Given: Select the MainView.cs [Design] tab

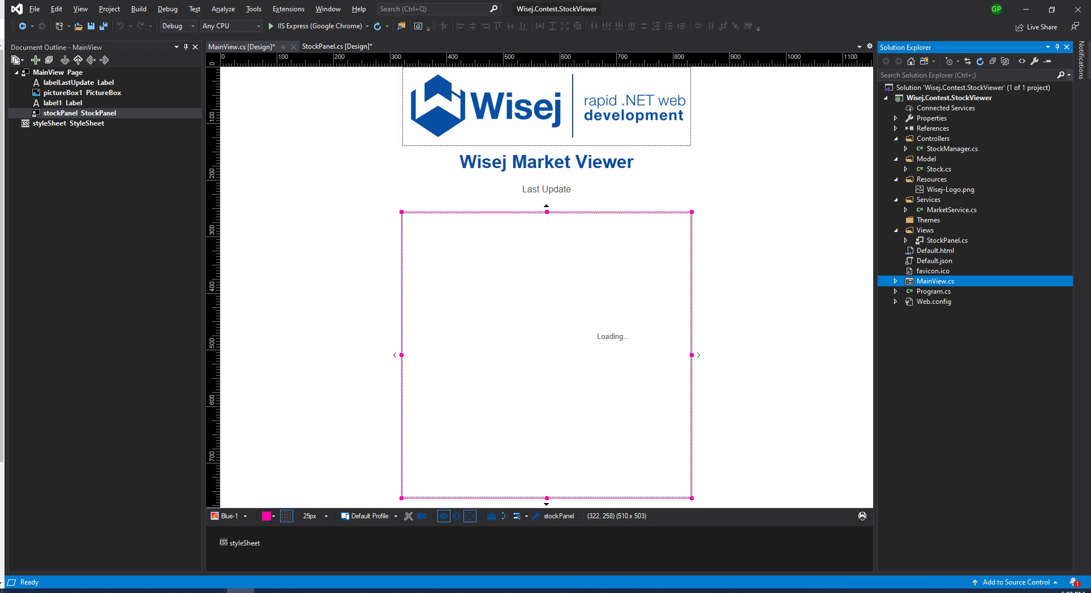Looking at the screenshot, I should coord(242,46).
